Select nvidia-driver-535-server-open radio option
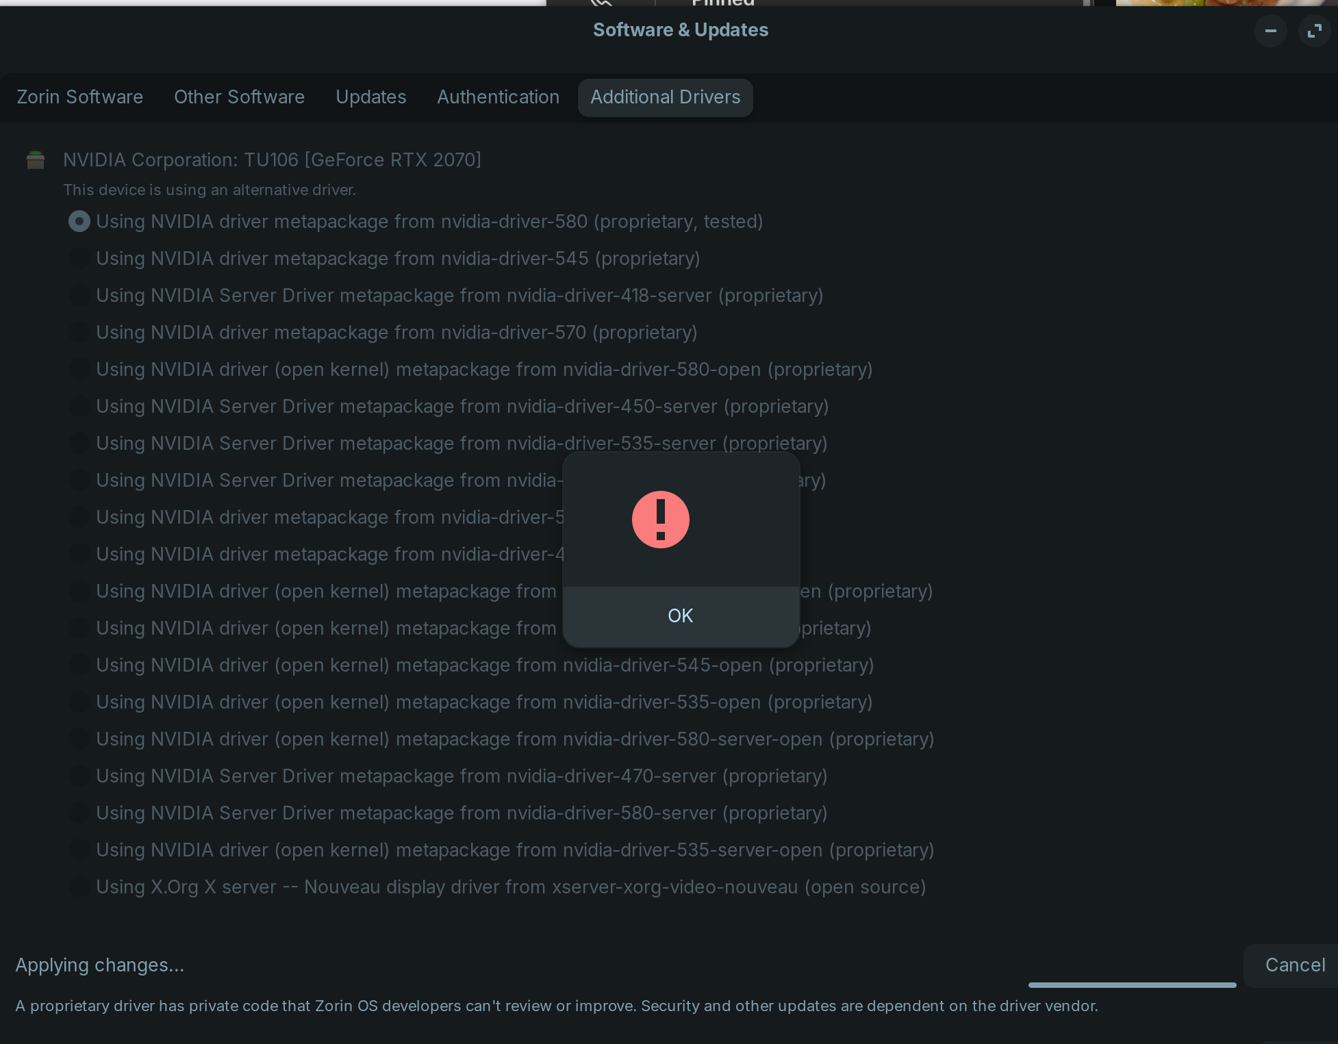 79,850
